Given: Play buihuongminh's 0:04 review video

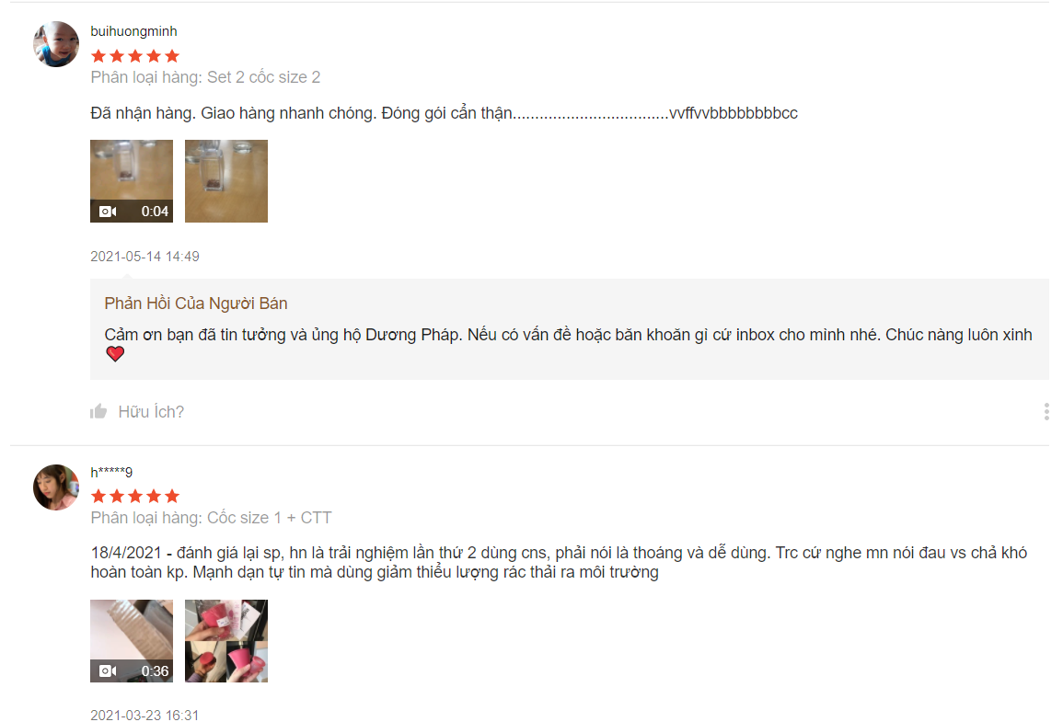Looking at the screenshot, I should point(132,181).
